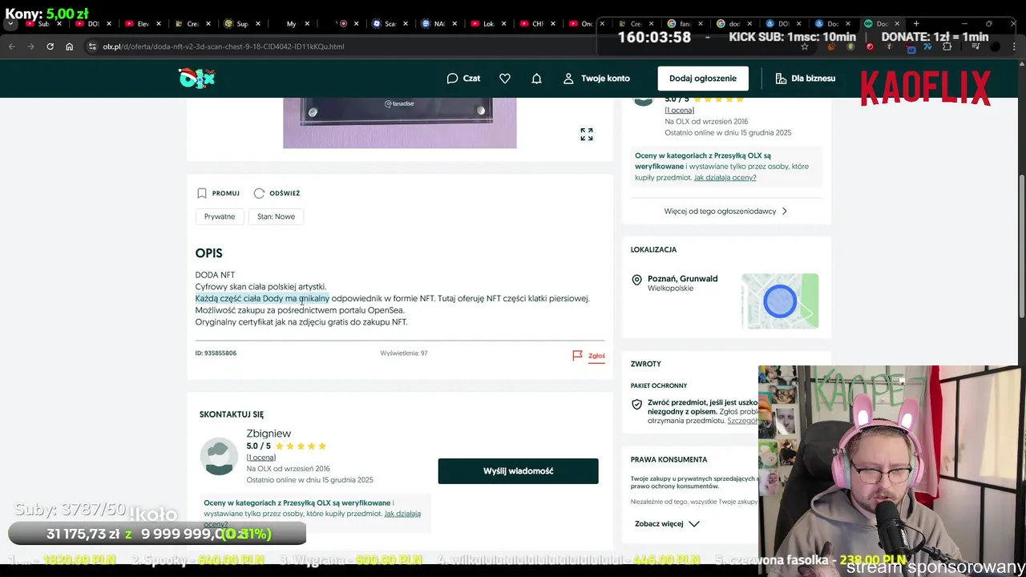Viewport: 1026px width, 577px height.
Task: Click the Poznań location map thumbnail
Action: point(780,301)
